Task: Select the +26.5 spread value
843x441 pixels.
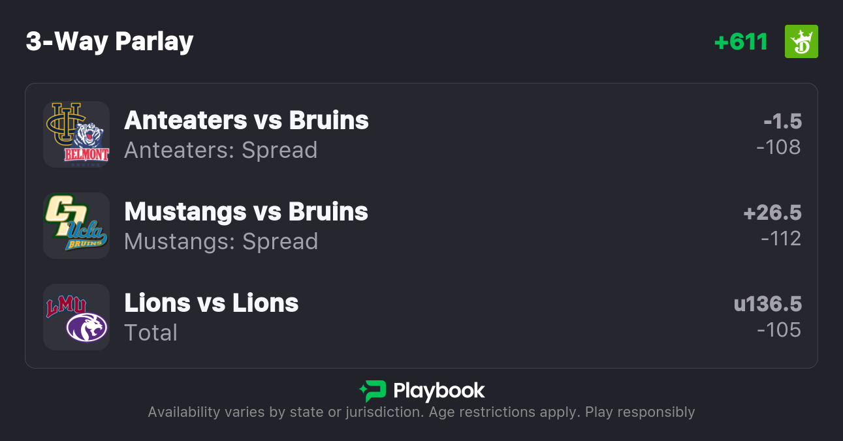Action: (772, 213)
